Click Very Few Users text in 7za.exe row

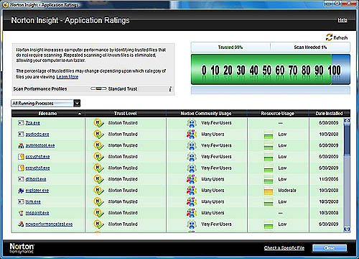tap(216, 123)
